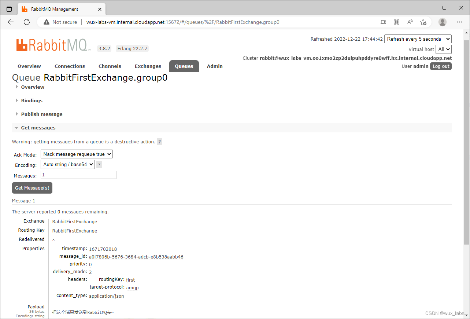The height and width of the screenshot is (319, 470).
Task: Go to the Connections tab
Action: point(70,66)
